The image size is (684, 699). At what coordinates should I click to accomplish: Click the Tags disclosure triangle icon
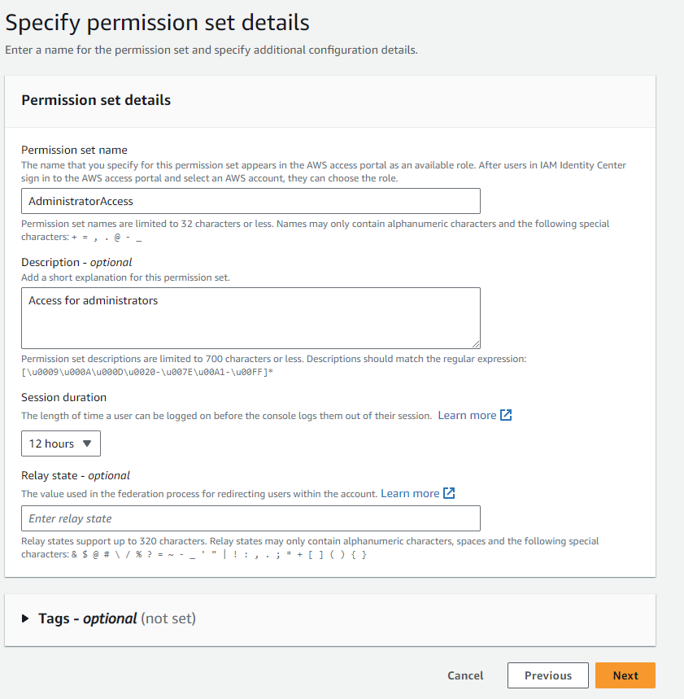click(25, 618)
